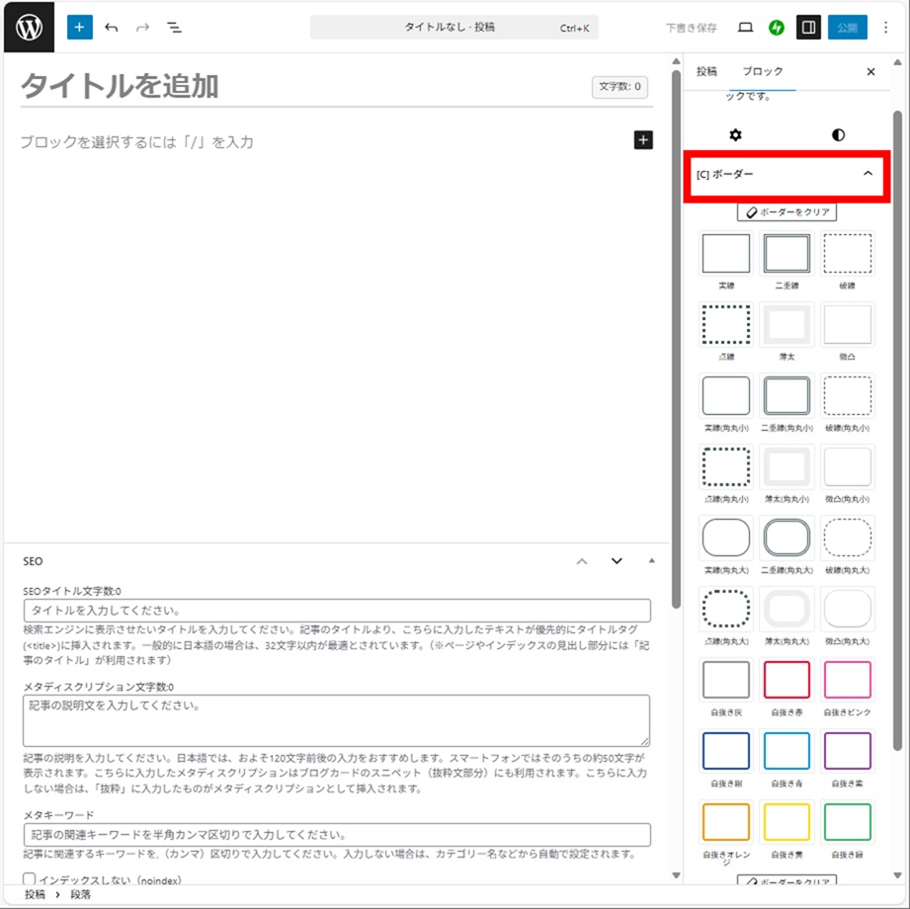Toggle the settings sidebar panel button
This screenshot has width=910, height=909.
[x=809, y=28]
